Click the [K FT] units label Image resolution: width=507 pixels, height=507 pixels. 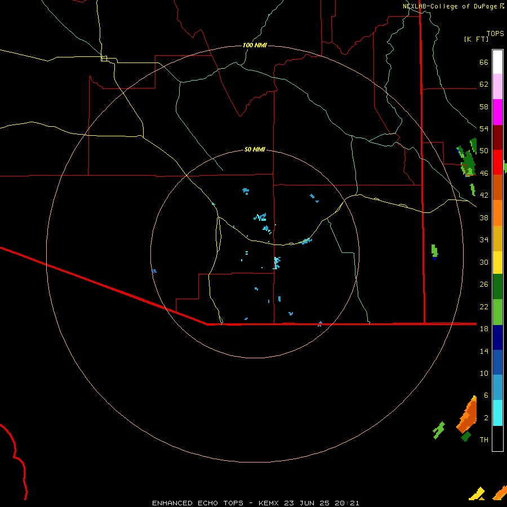476,39
